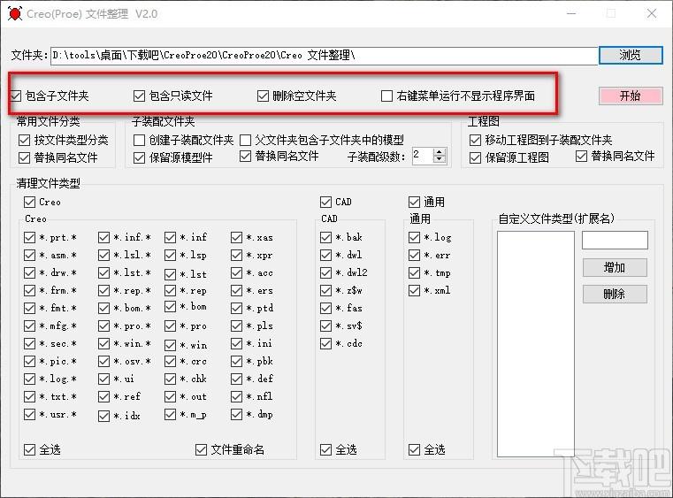Click the 子装配级数 value field
Viewport: 673px width, 498px height.
[x=423, y=156]
